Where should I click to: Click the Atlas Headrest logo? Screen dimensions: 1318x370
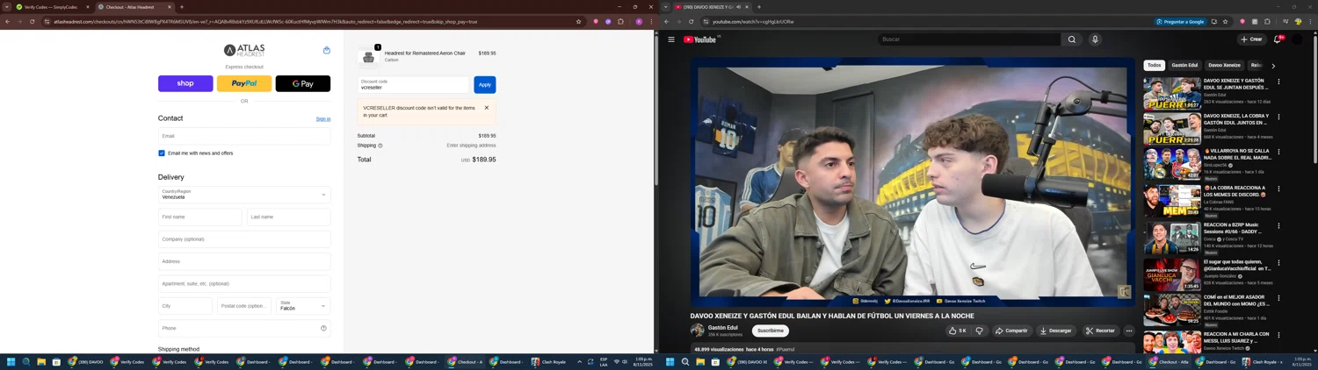244,51
